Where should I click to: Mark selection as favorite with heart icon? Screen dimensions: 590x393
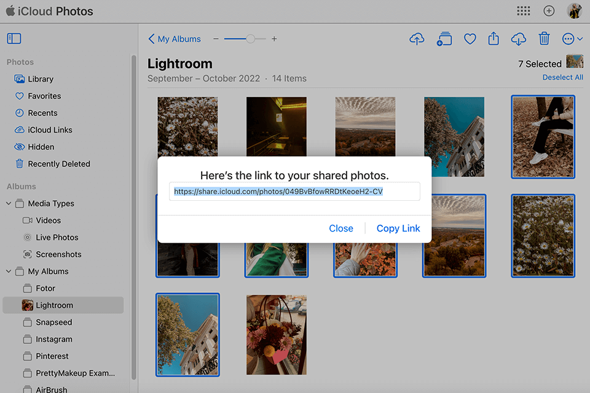[470, 39]
